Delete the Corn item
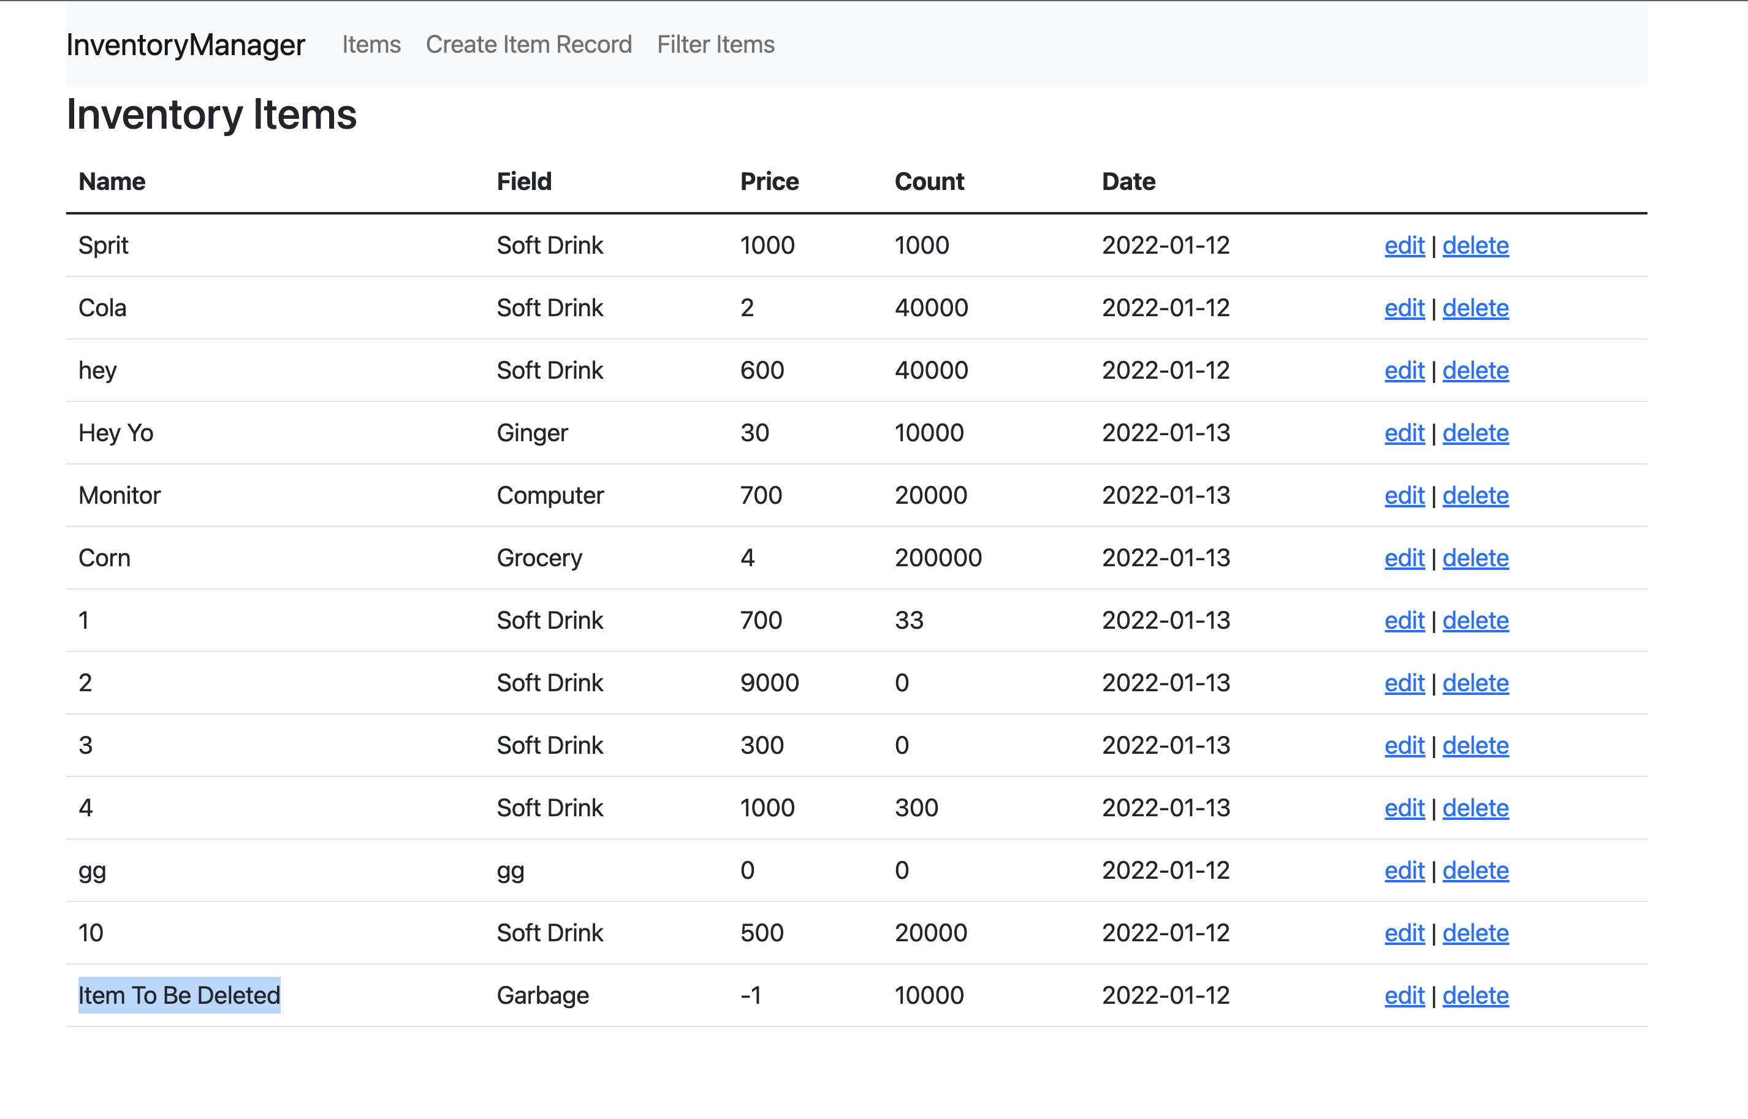 tap(1475, 558)
